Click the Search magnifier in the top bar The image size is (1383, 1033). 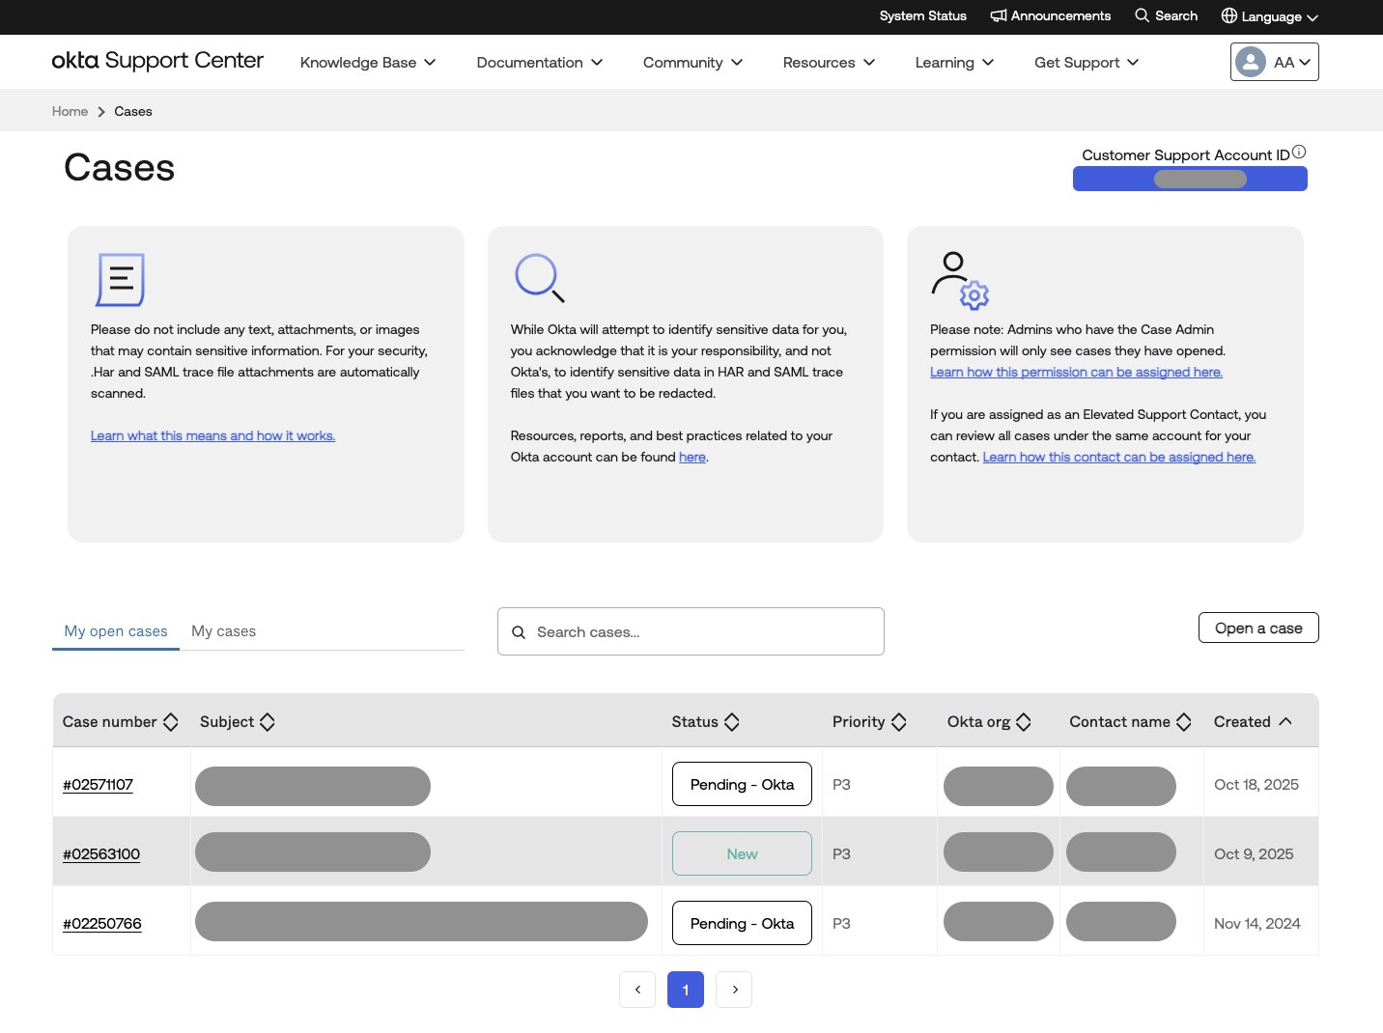(x=1142, y=15)
